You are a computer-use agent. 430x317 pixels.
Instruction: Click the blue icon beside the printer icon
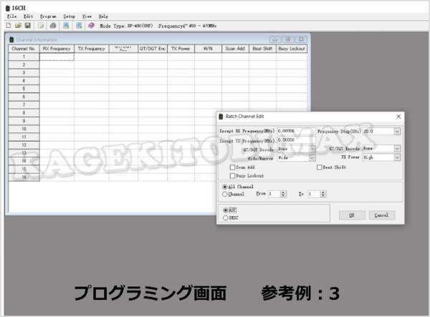click(66, 26)
